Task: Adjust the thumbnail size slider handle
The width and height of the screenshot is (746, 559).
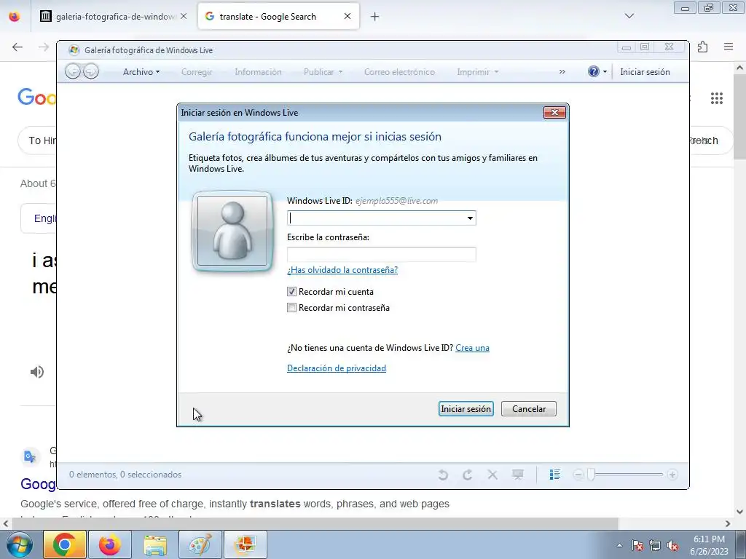Action: (591, 475)
